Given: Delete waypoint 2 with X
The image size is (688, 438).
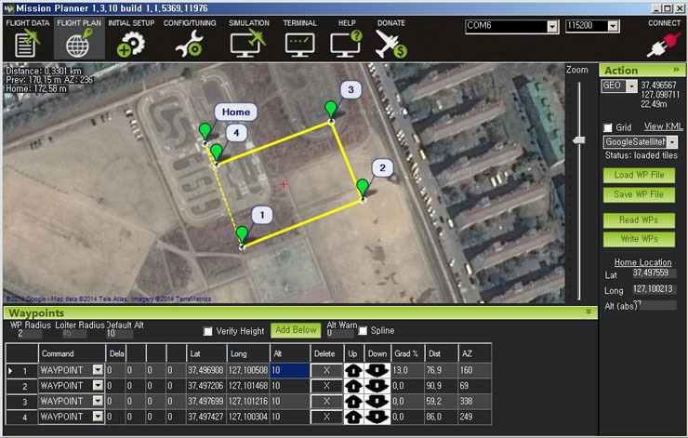Looking at the screenshot, I should (x=326, y=386).
